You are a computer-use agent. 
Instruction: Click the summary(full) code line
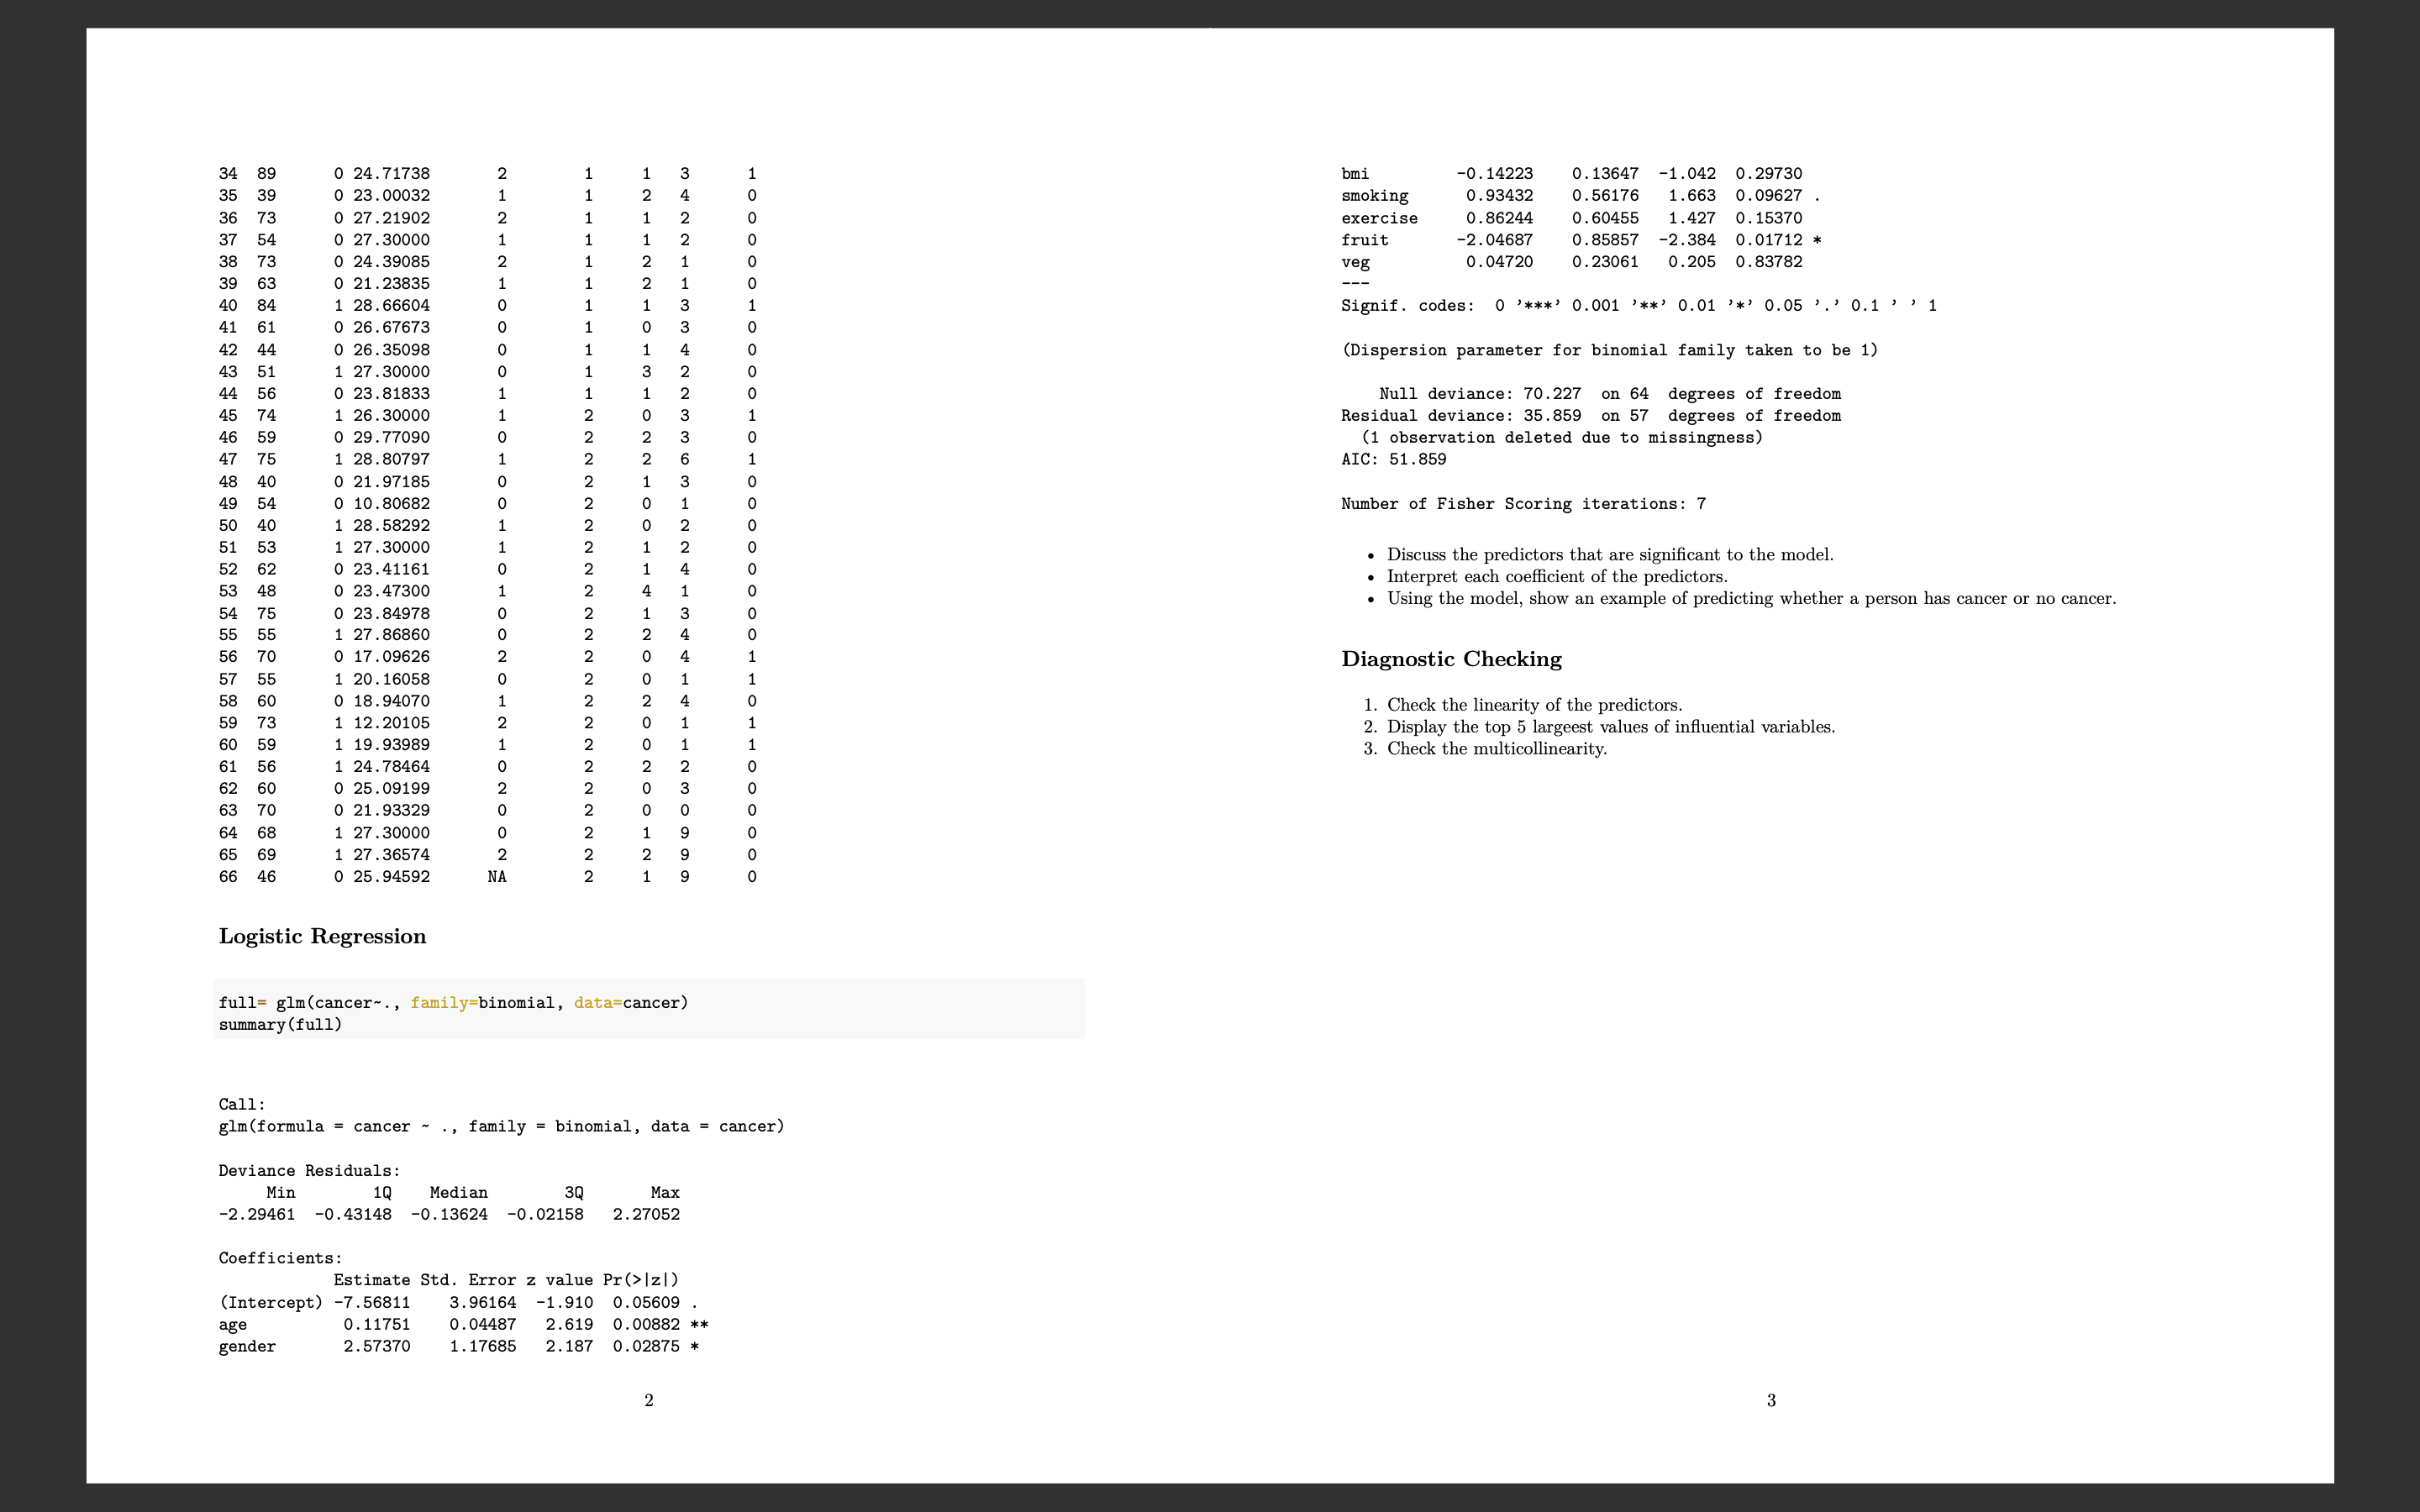tap(280, 1024)
